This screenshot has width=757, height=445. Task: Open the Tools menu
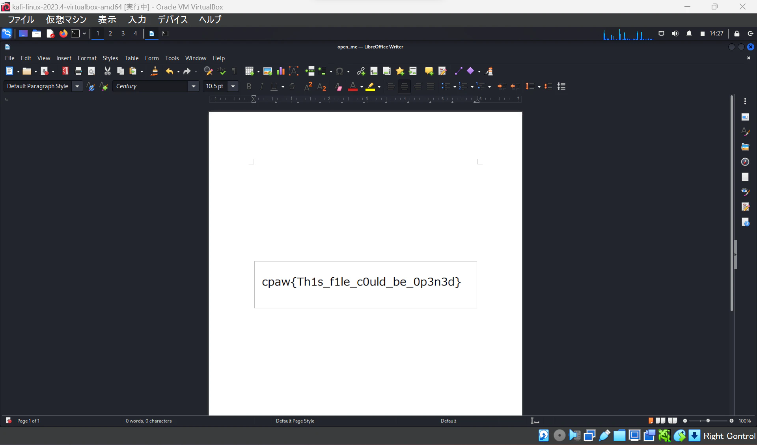point(172,58)
